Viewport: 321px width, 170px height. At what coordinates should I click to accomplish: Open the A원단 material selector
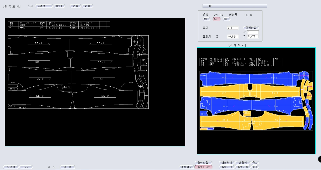44,6
